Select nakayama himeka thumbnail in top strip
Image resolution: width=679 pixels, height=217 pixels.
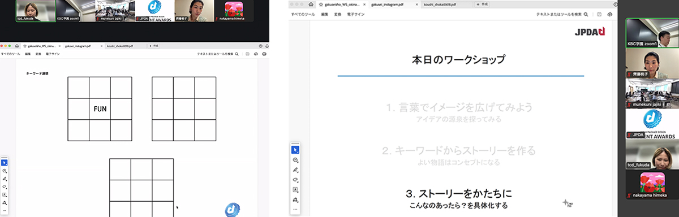234,11
